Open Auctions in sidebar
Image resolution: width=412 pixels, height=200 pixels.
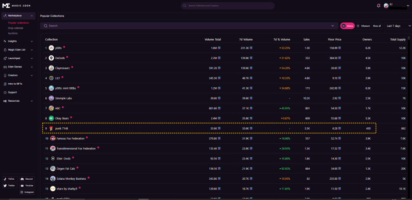click(13, 33)
